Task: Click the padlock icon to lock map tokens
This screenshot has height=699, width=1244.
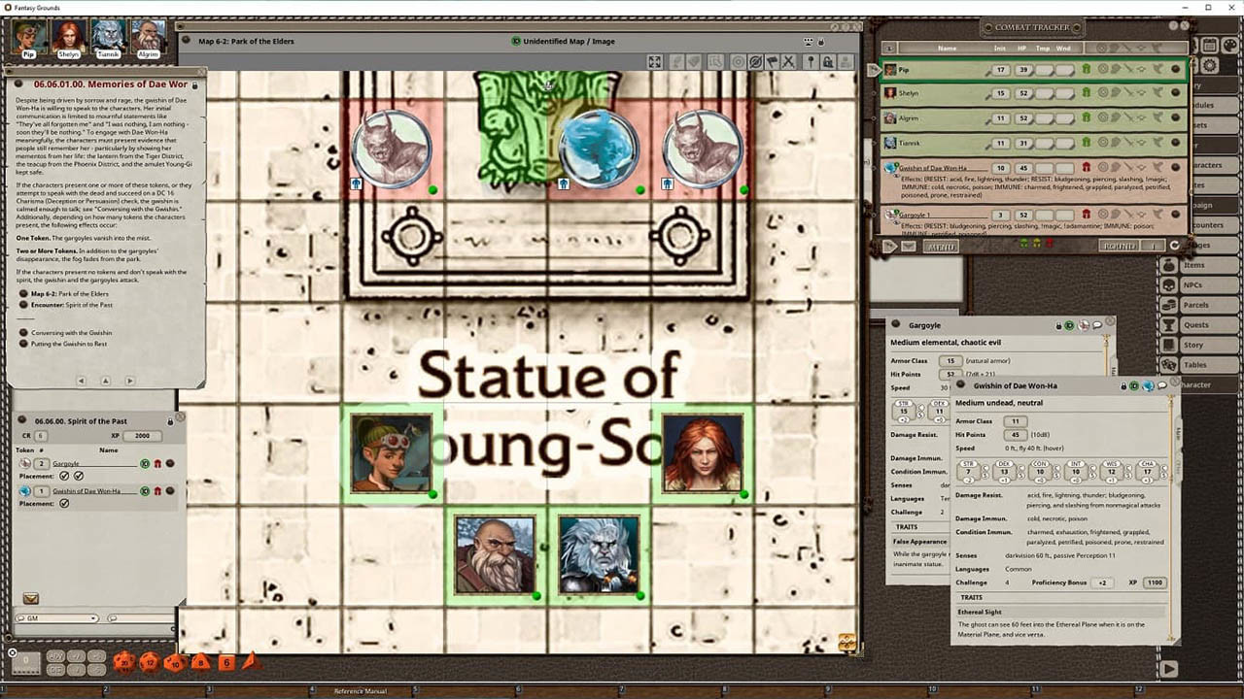Action: tap(828, 61)
